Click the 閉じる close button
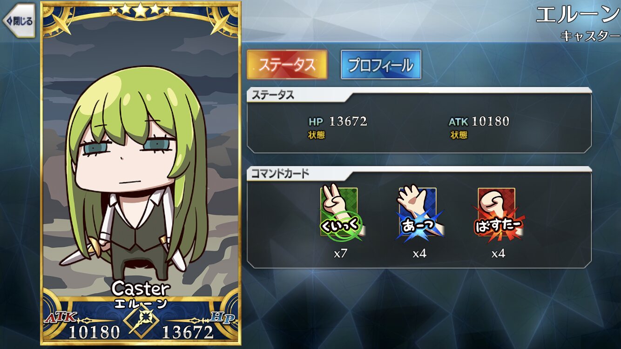 19,21
